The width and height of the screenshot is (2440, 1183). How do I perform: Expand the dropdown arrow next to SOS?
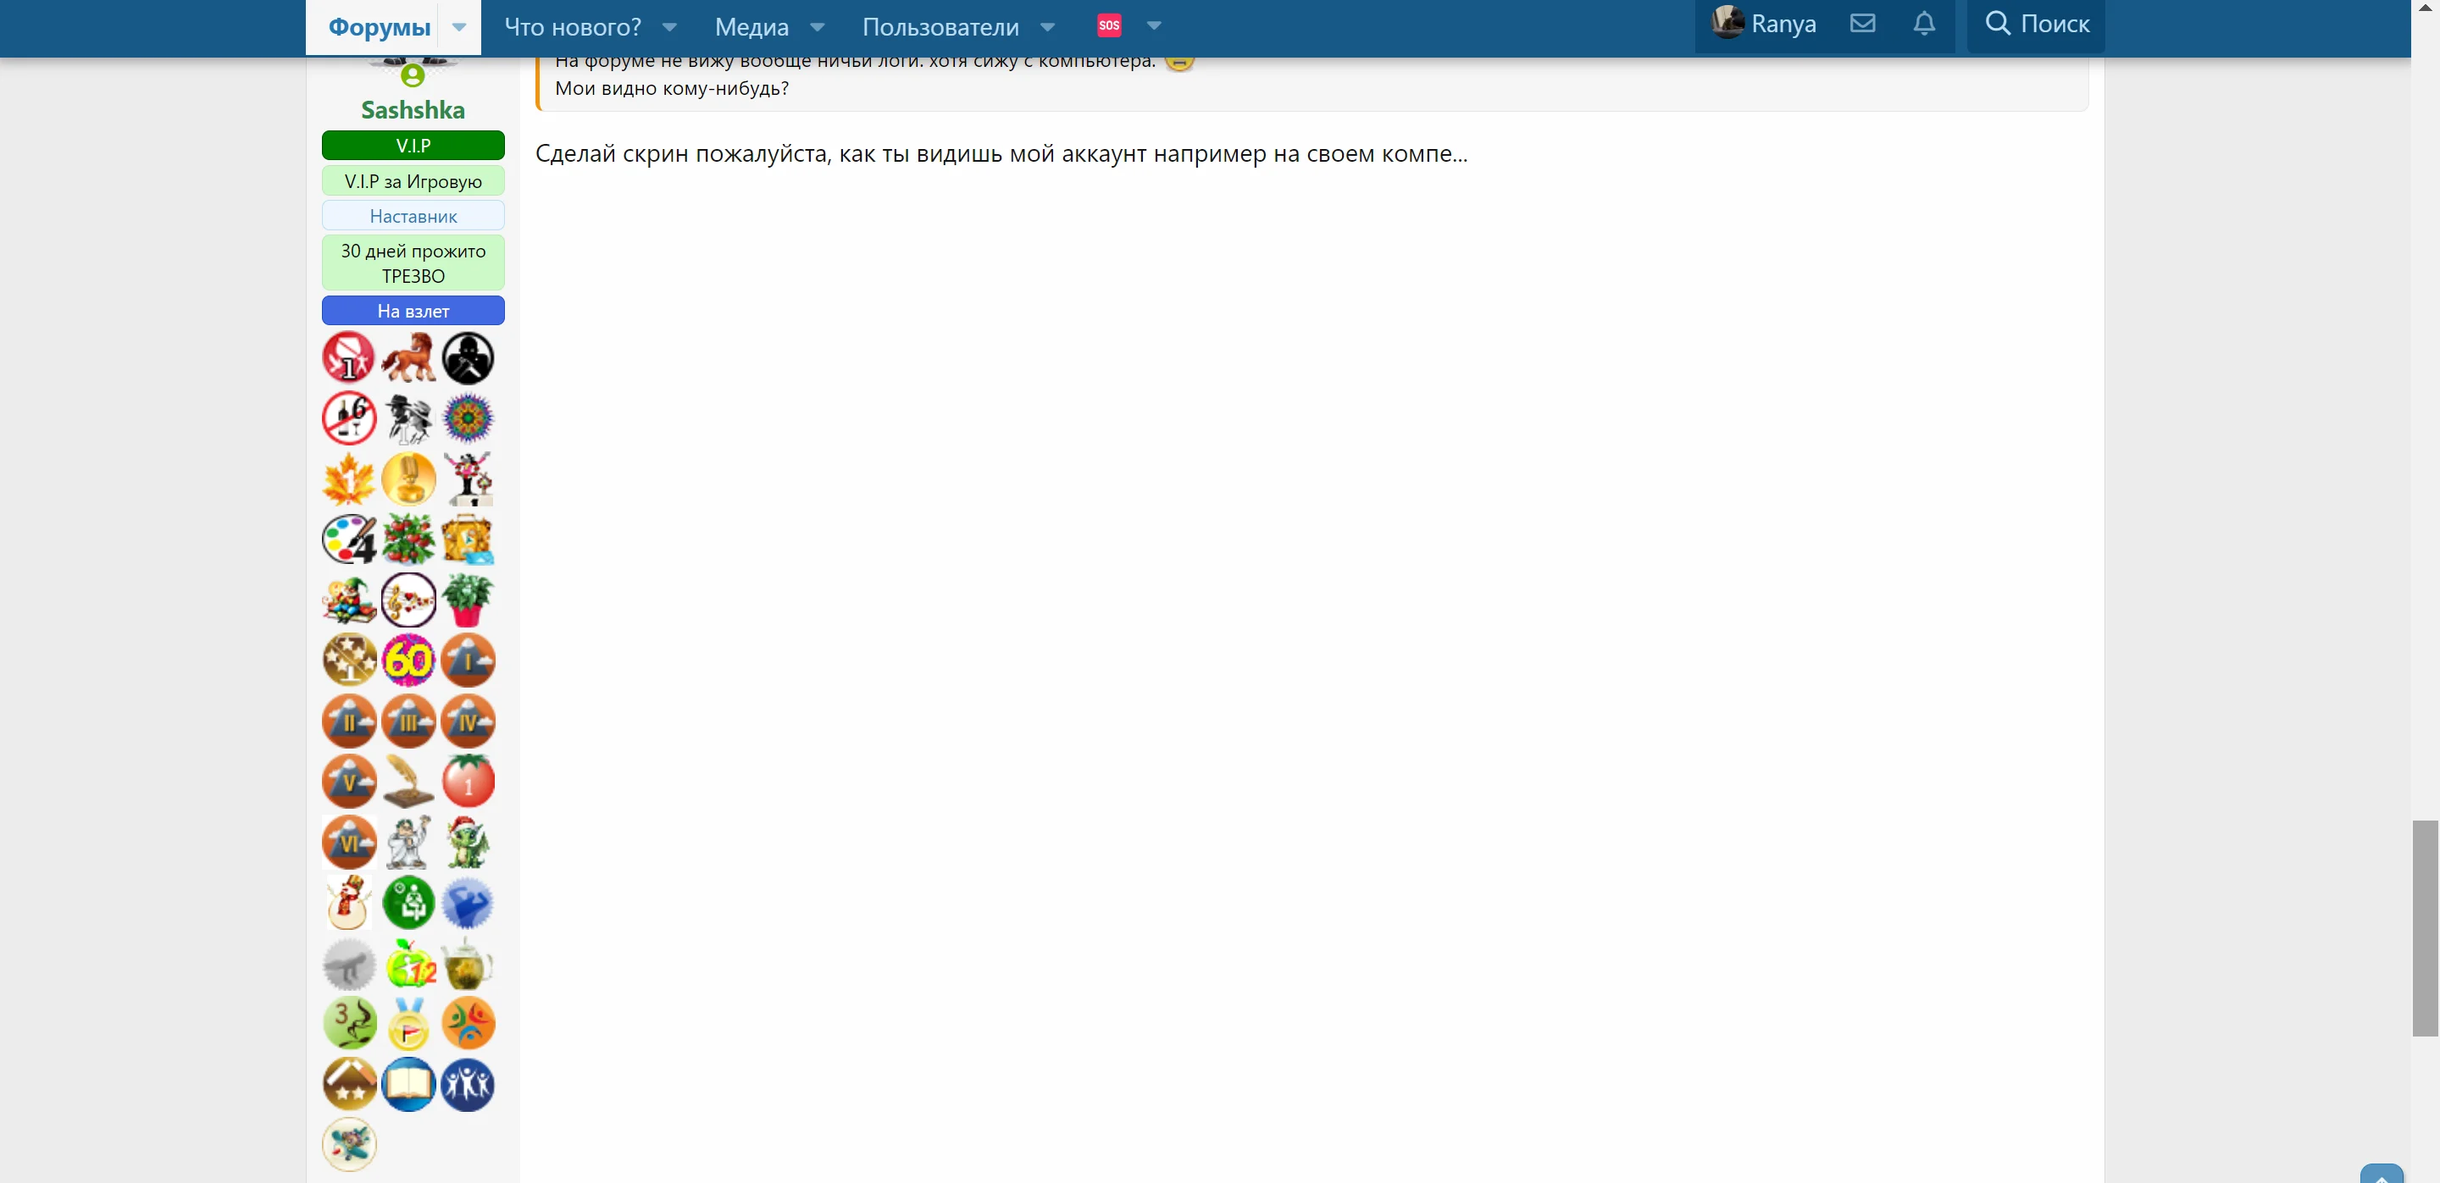(1154, 25)
